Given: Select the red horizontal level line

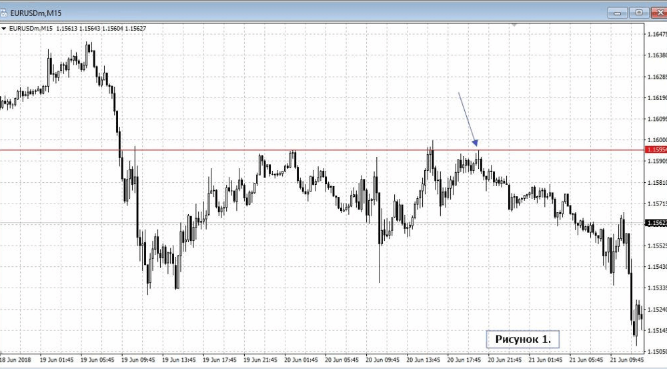Looking at the screenshot, I should coord(322,150).
